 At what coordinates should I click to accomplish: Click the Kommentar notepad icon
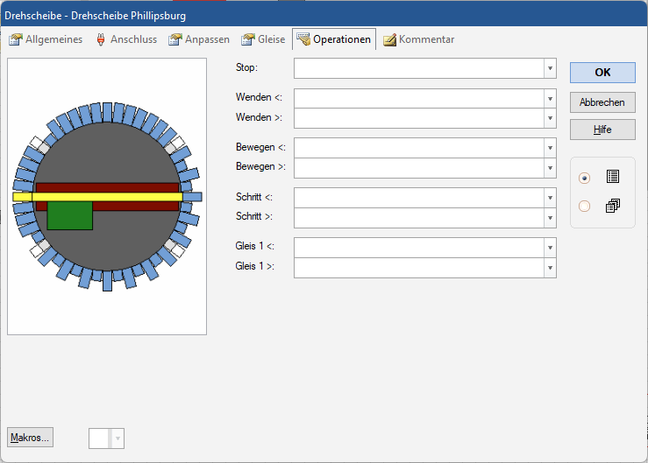click(x=389, y=39)
